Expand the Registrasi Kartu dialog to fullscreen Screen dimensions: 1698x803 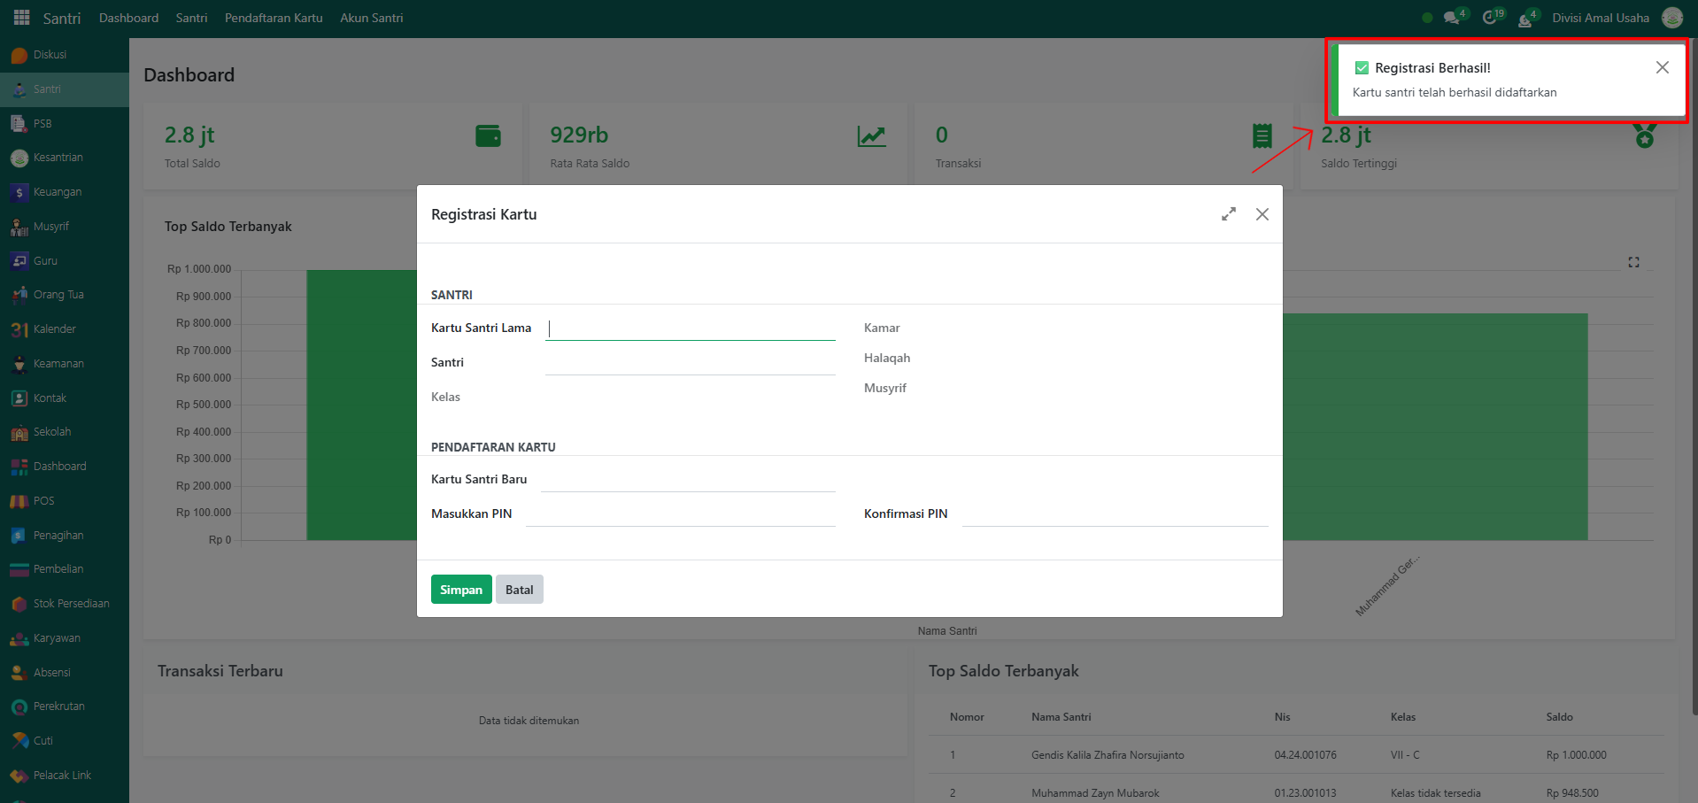pos(1229,214)
